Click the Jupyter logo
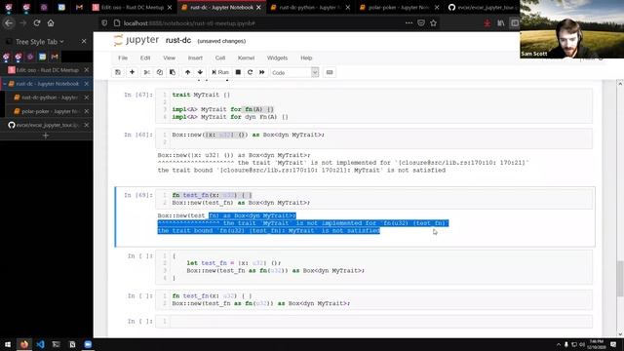Screen dimensions: 624x351 (x=136, y=40)
